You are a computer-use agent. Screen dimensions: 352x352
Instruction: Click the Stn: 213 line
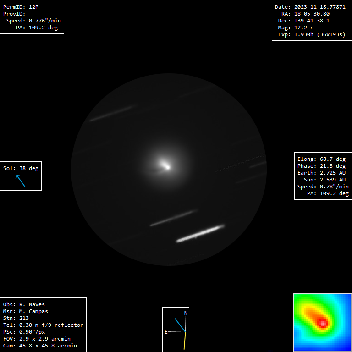tap(16, 318)
